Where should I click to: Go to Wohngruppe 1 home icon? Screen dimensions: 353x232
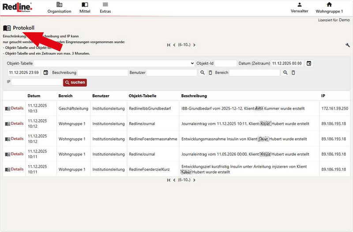click(x=329, y=5)
